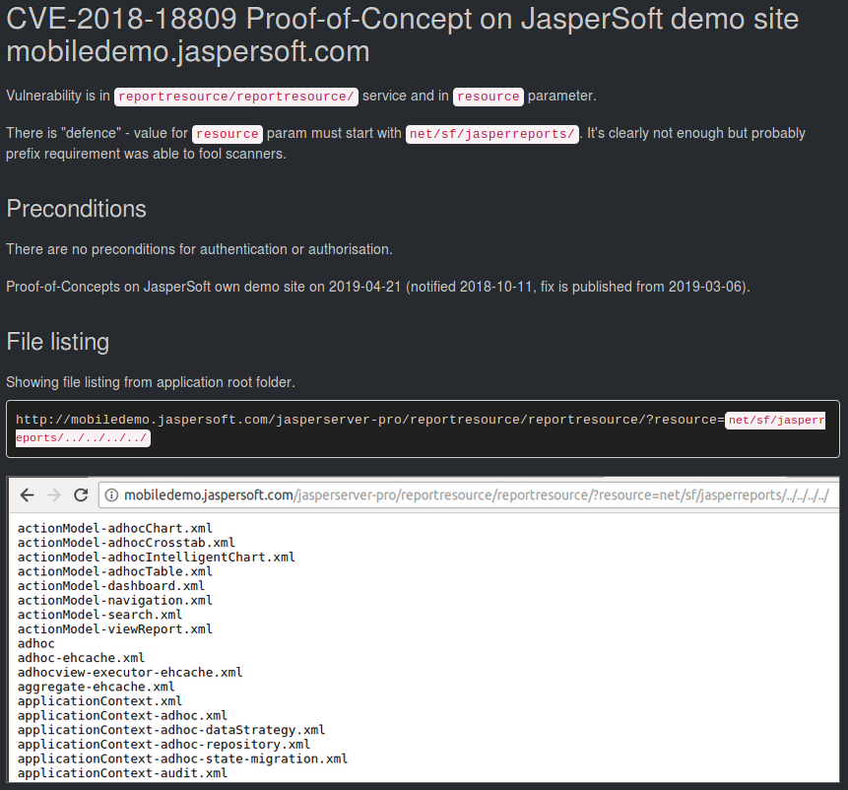Click the 'Proof-of-Concepts on JasperSoft own demo site' sentence
The width and height of the screenshot is (848, 790).
click(378, 287)
